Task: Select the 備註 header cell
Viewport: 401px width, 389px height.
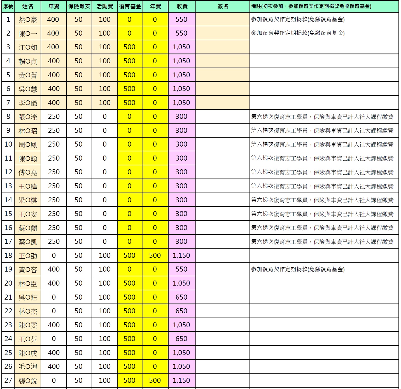Action: 325,6
